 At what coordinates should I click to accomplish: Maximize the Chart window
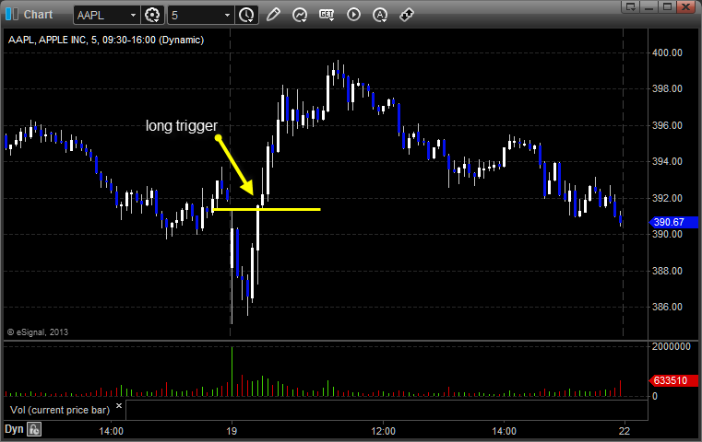coord(667,6)
